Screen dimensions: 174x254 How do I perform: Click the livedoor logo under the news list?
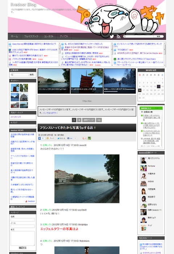[30, 201]
